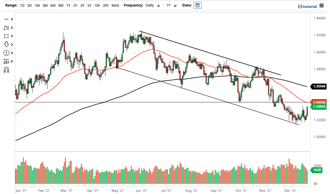Image resolution: width=330 pixels, height=194 pixels.
Task: Open the 1Y period dropdown
Action: click(172, 5)
